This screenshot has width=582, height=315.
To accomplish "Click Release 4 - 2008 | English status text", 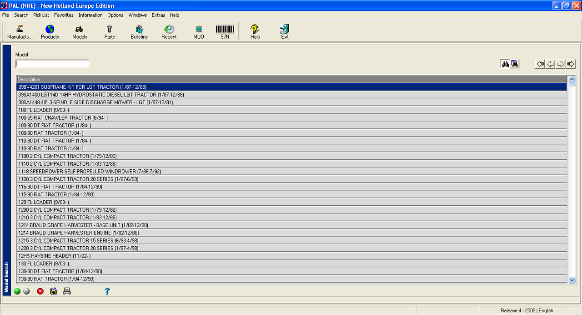I will click(527, 310).
